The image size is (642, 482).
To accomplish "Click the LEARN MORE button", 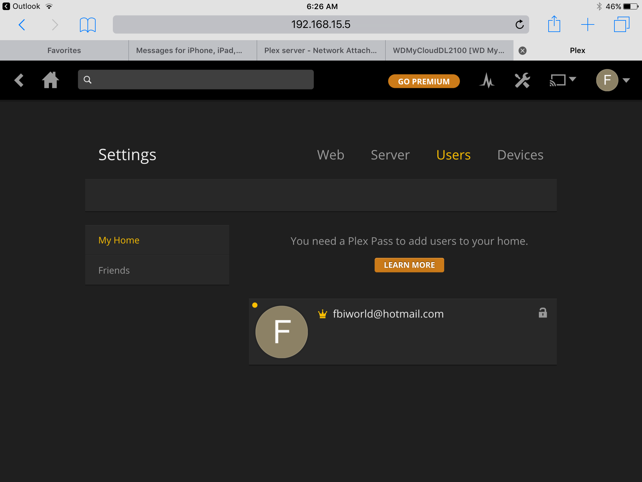I will (409, 265).
